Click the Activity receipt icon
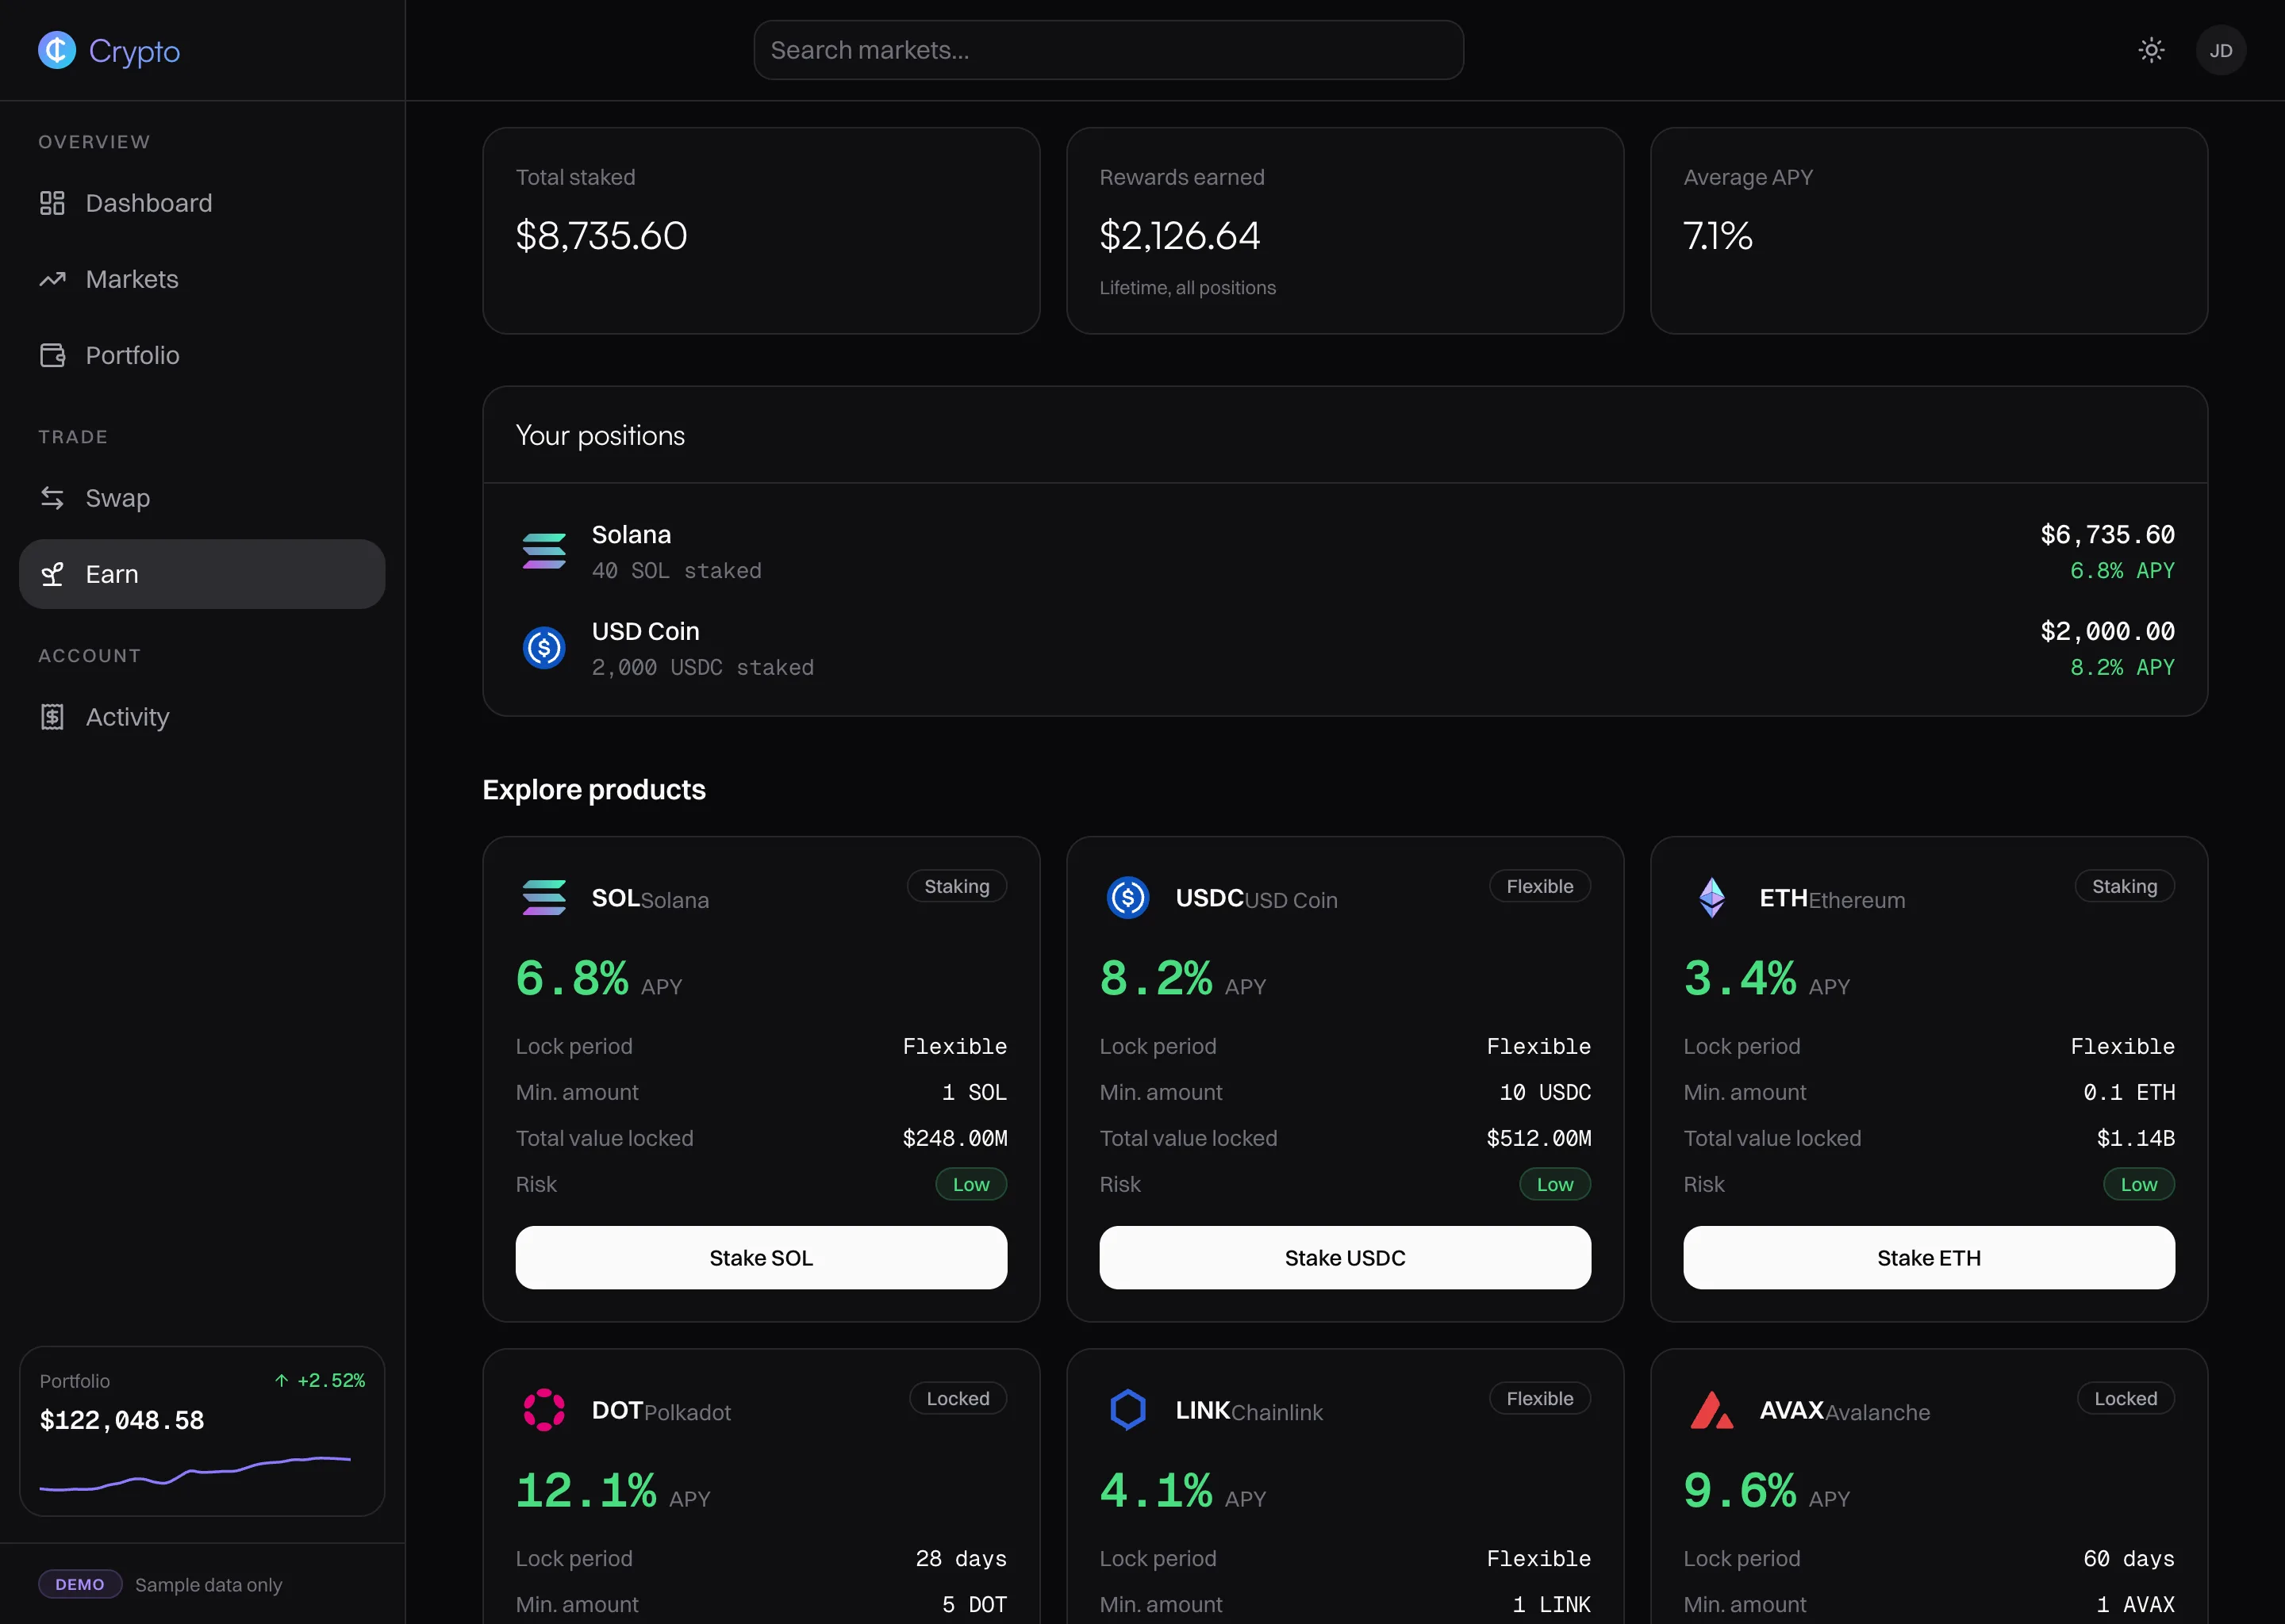 point(52,717)
